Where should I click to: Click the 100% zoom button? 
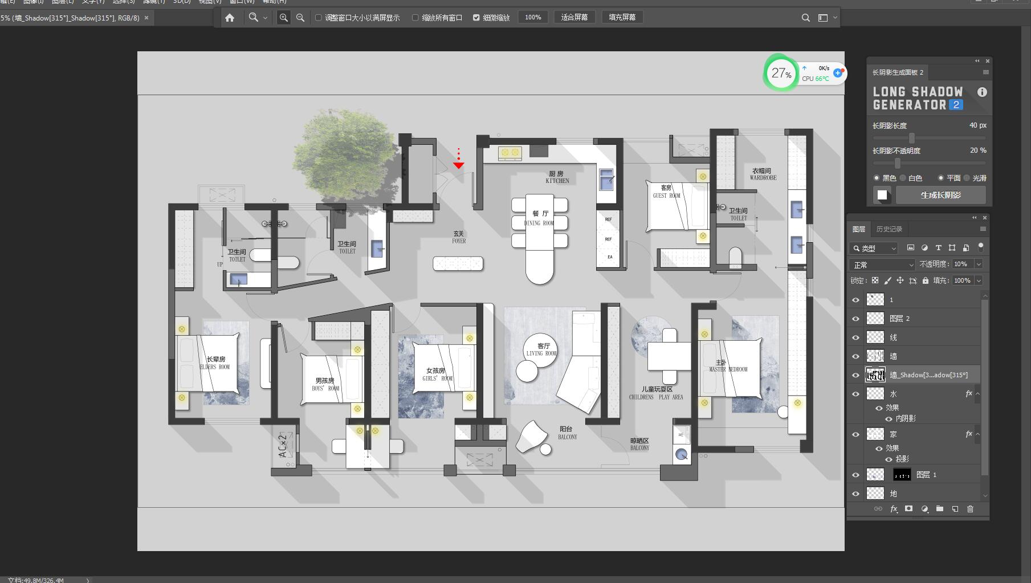(x=533, y=18)
